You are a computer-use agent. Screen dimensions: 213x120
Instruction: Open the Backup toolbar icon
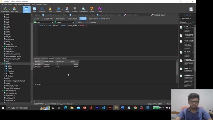tap(75, 10)
